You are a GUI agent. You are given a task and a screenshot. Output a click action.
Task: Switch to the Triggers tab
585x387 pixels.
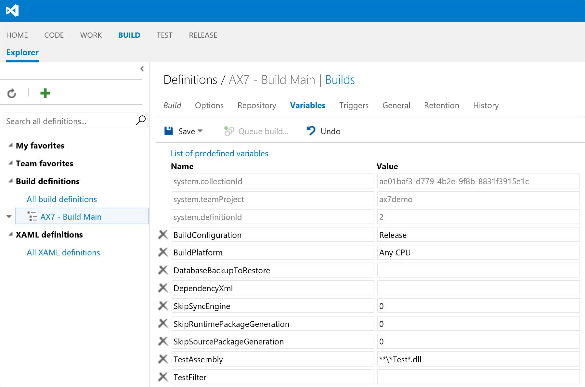coord(354,105)
